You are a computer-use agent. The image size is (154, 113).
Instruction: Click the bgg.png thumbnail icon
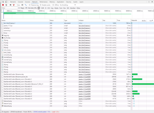(2, 35)
